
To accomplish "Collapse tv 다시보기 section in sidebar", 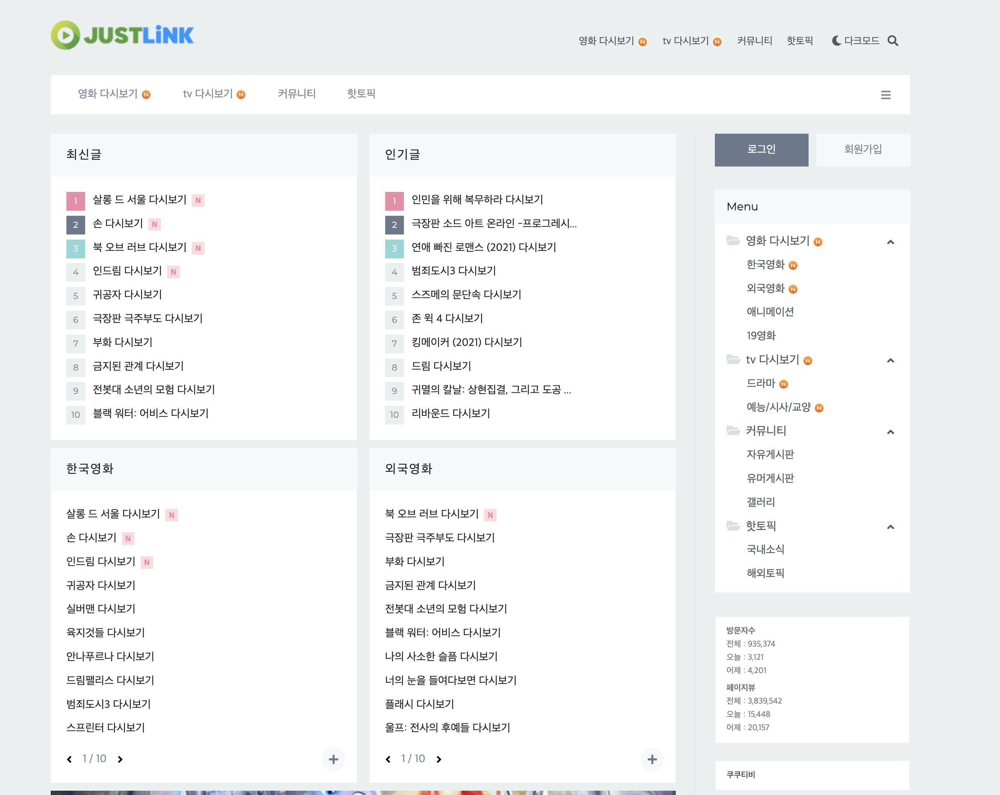I will pyautogui.click(x=890, y=361).
